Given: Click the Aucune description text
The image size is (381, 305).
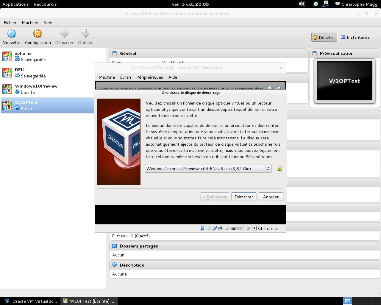Looking at the screenshot, I should (x=119, y=274).
